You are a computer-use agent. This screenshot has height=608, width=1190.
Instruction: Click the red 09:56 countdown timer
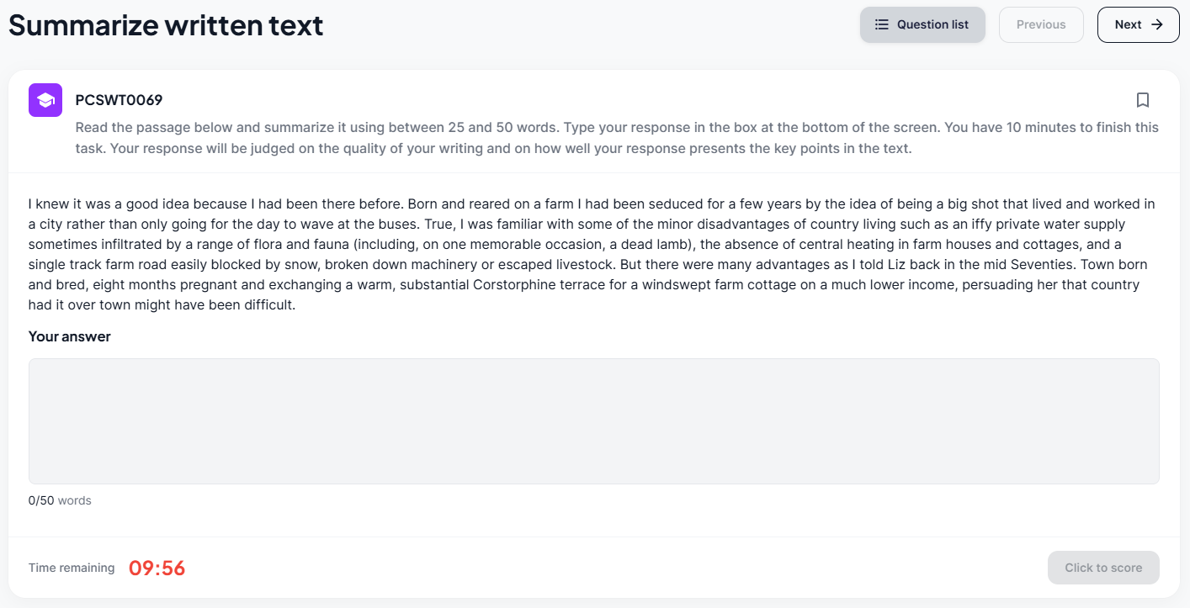click(x=157, y=568)
